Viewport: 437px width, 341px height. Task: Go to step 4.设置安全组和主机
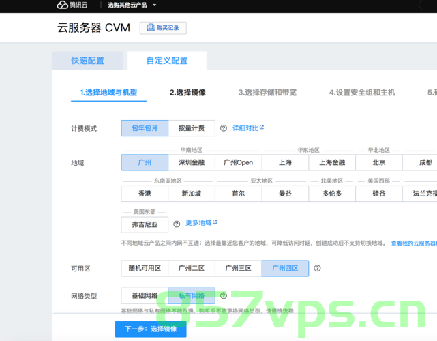tap(362, 93)
